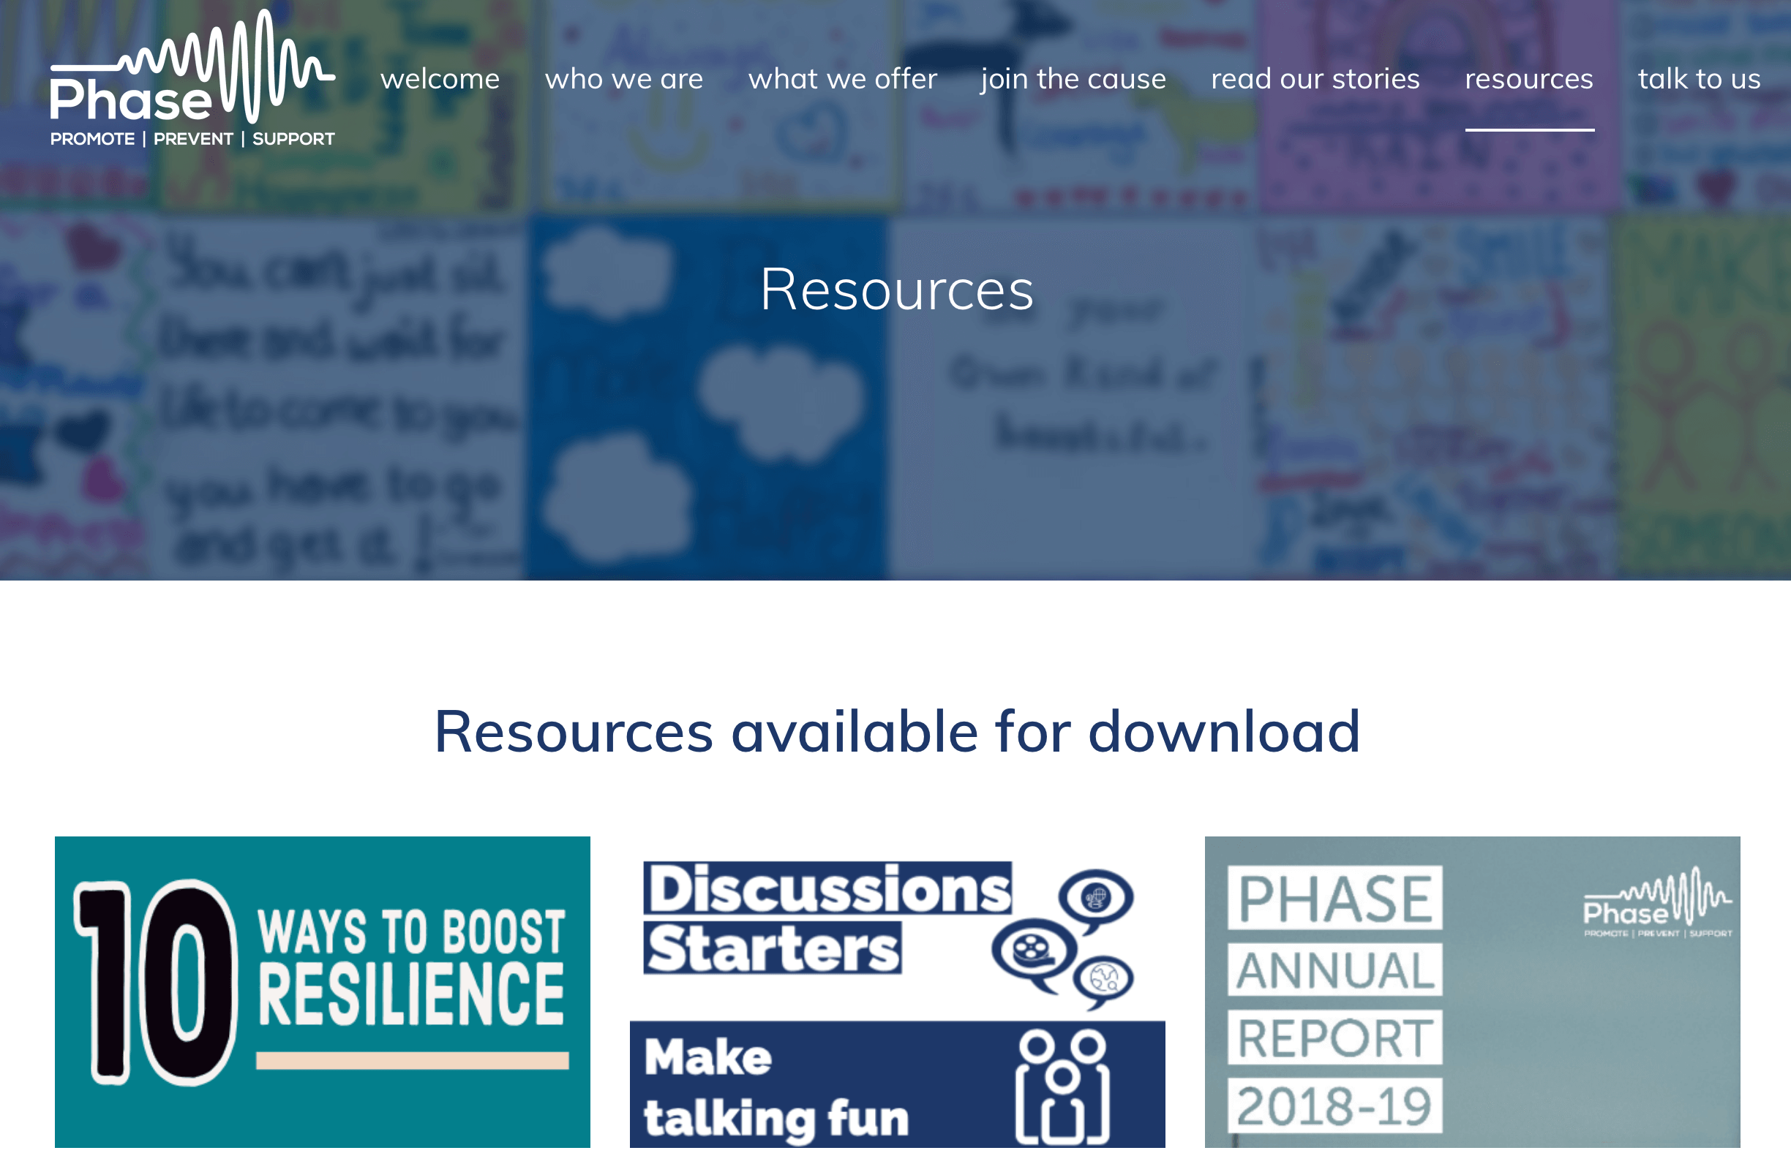Click the globe speech bubble icon
The image size is (1791, 1164).
tap(1105, 980)
